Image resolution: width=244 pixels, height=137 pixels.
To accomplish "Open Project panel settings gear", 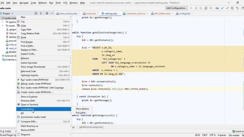I will (x=47, y=13).
